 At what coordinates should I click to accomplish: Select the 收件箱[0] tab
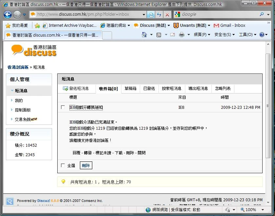(108, 89)
